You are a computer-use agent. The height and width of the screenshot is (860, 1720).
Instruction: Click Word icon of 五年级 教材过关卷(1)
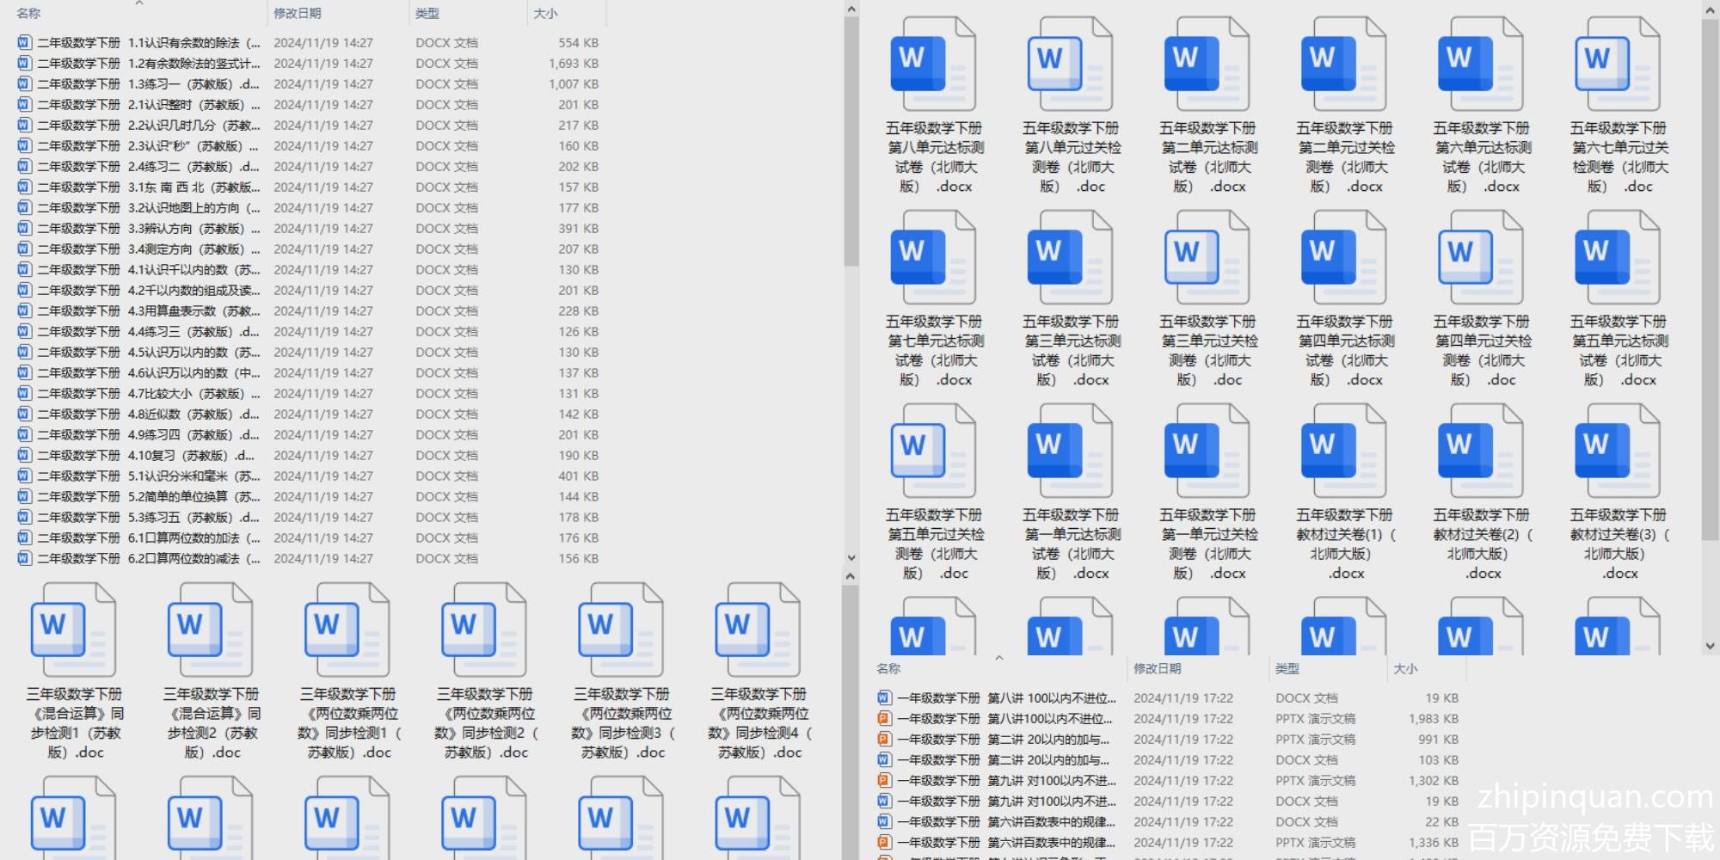(x=1343, y=452)
